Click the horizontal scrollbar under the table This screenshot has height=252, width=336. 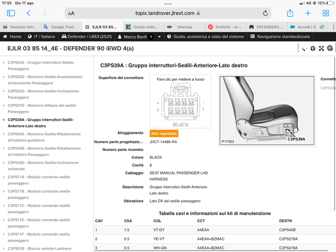click(211, 250)
